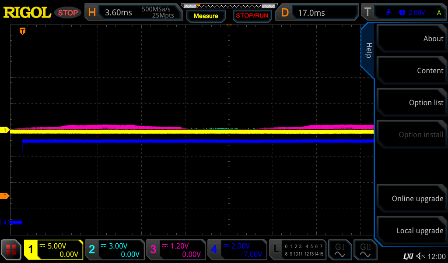Select the GI waveform generator icon
448x263 pixels.
coord(339,250)
